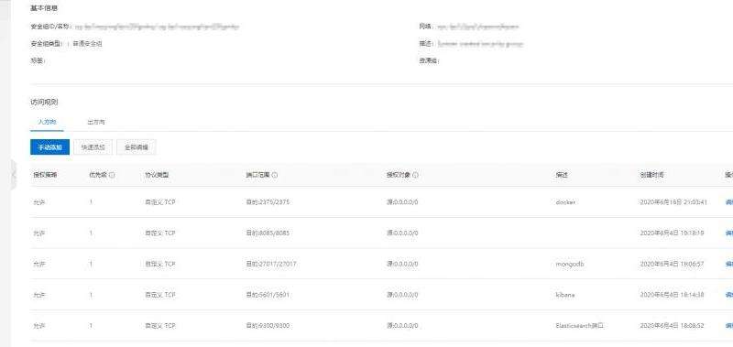Click the mongodb description cell
Viewport: 733px width, 347px height.
(570, 264)
